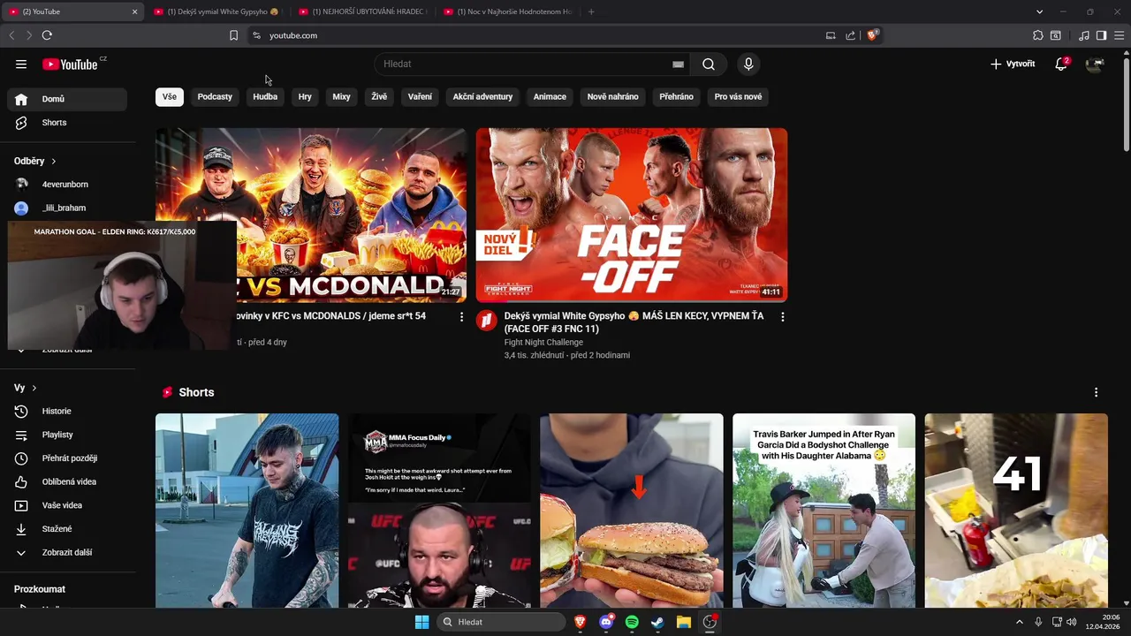
Task: Select the Animace filter chip
Action: [550, 96]
